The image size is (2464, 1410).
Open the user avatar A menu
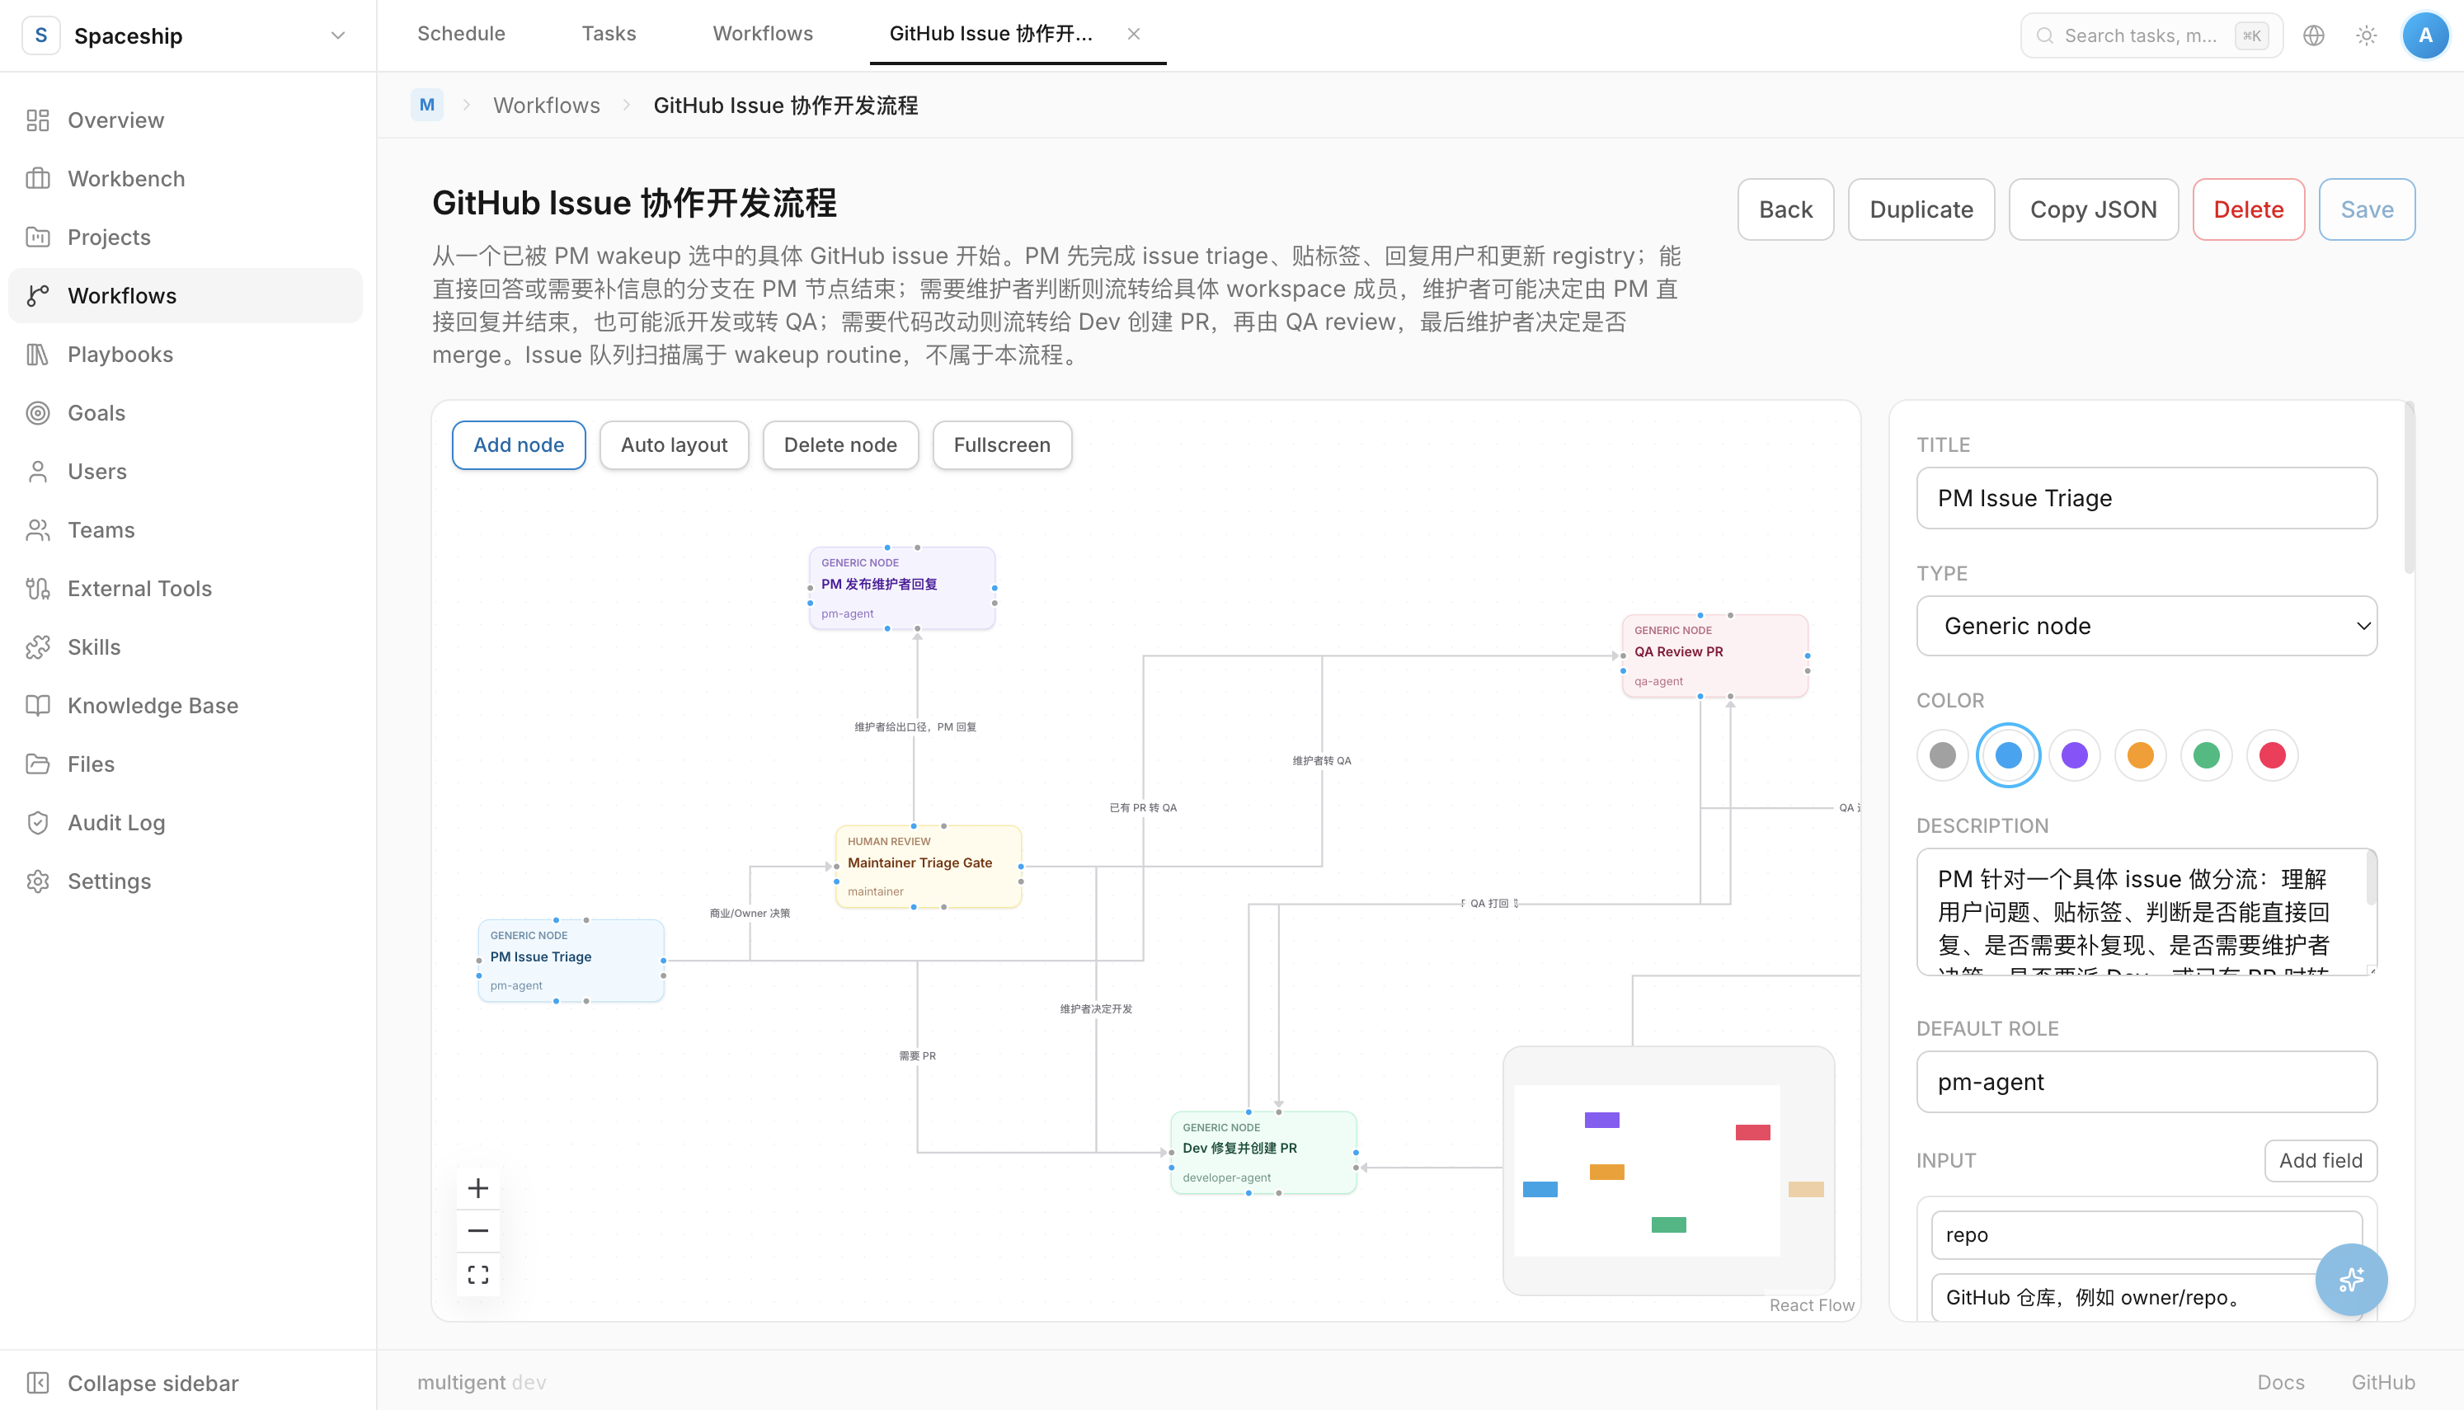[2425, 35]
